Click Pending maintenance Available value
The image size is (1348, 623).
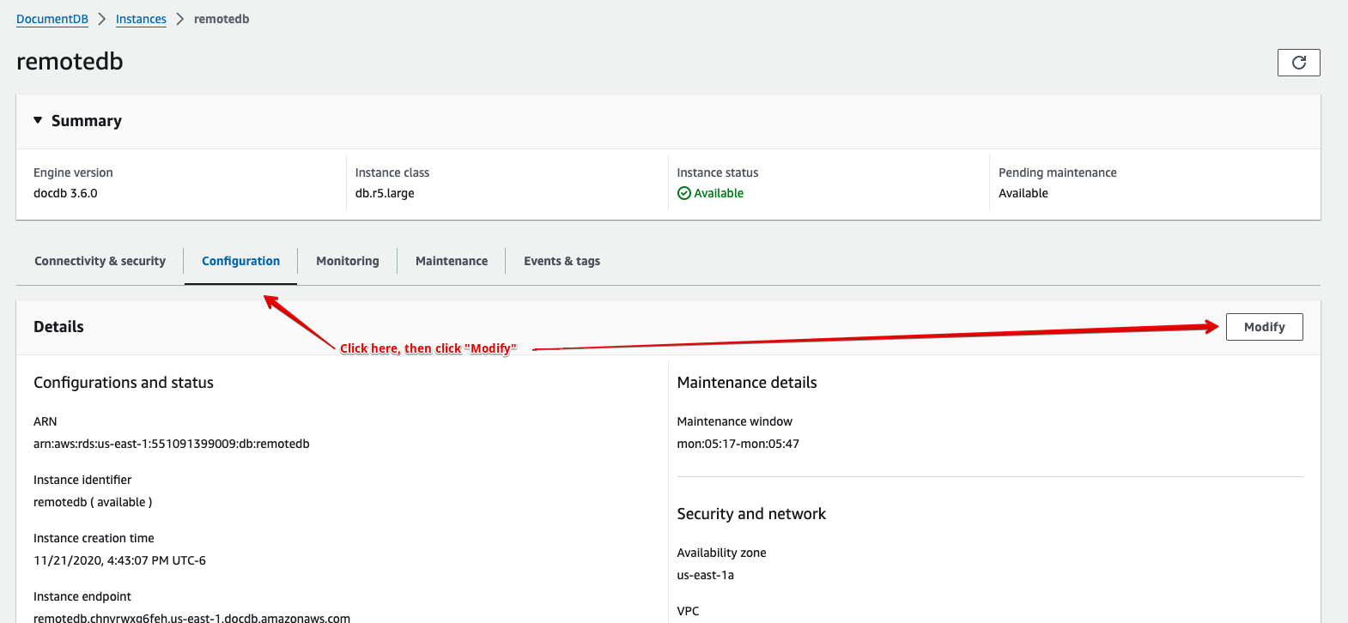[1023, 193]
